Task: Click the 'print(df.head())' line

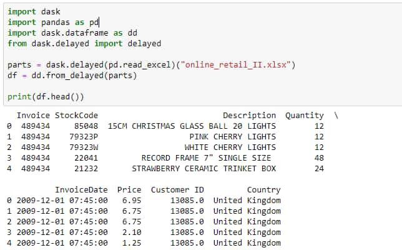Action: tap(46, 97)
